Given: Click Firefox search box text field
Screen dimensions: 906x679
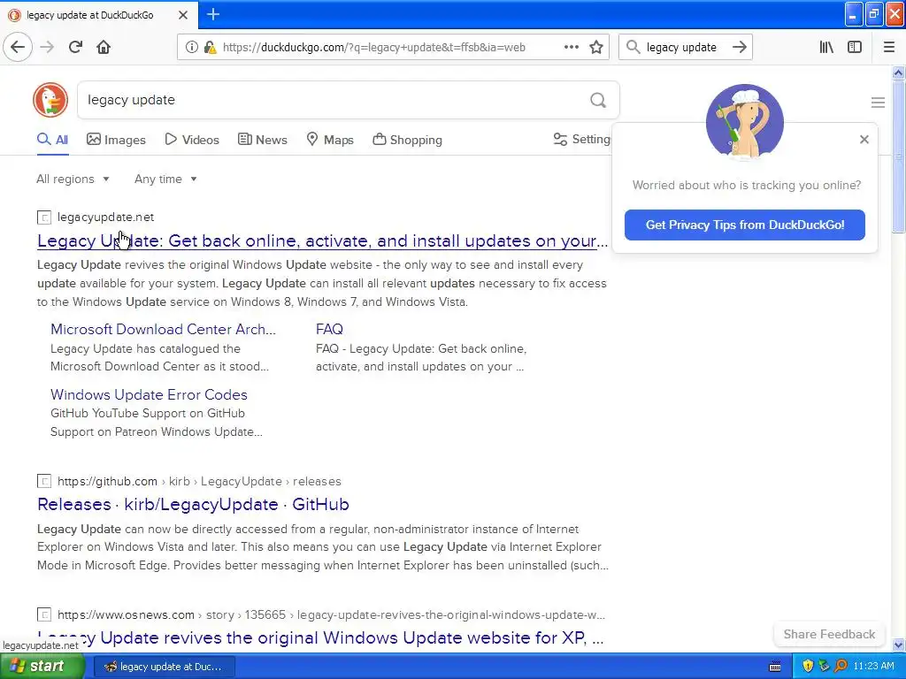Looking at the screenshot, I should 684,48.
